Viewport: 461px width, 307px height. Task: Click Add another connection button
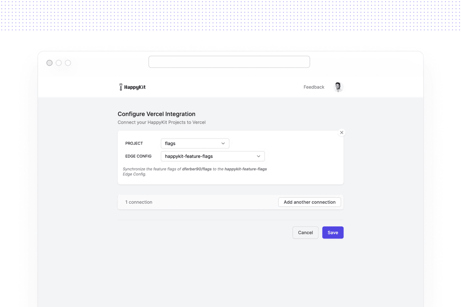coord(309,202)
